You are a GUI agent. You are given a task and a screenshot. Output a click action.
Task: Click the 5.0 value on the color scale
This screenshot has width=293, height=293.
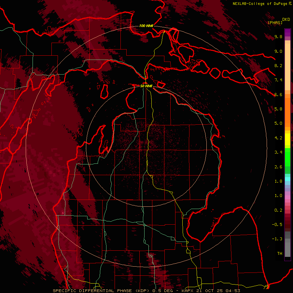tap(278, 123)
